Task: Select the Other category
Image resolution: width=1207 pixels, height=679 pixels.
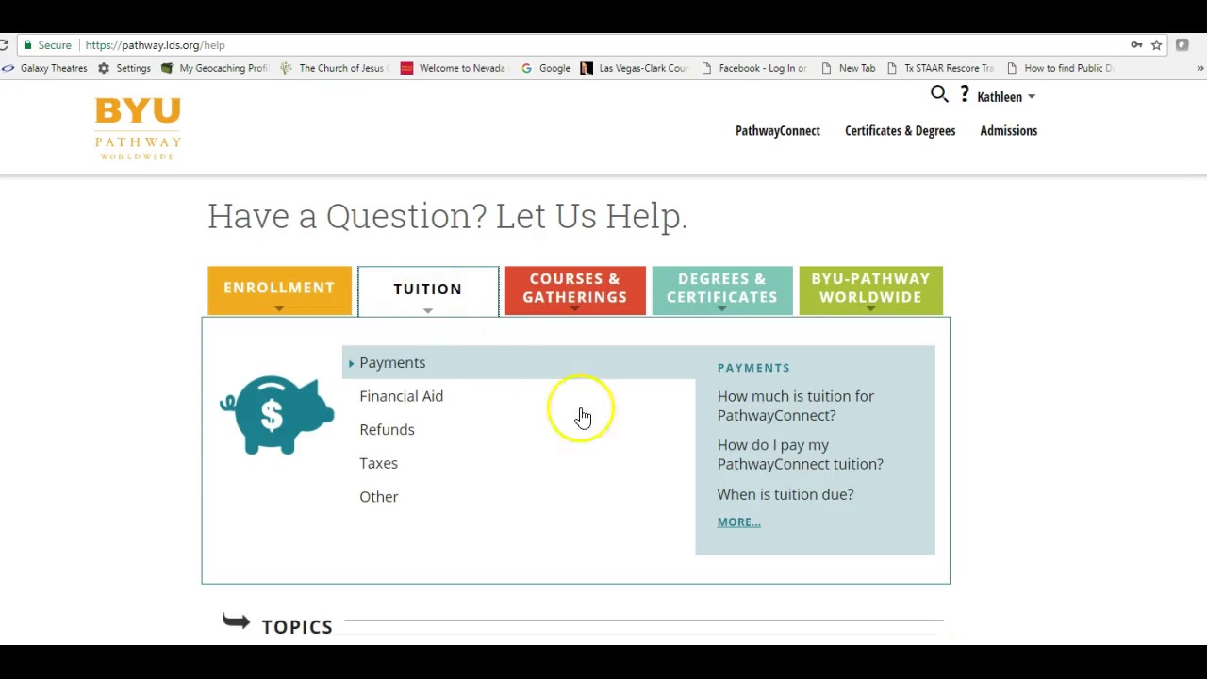Action: pyautogui.click(x=379, y=497)
